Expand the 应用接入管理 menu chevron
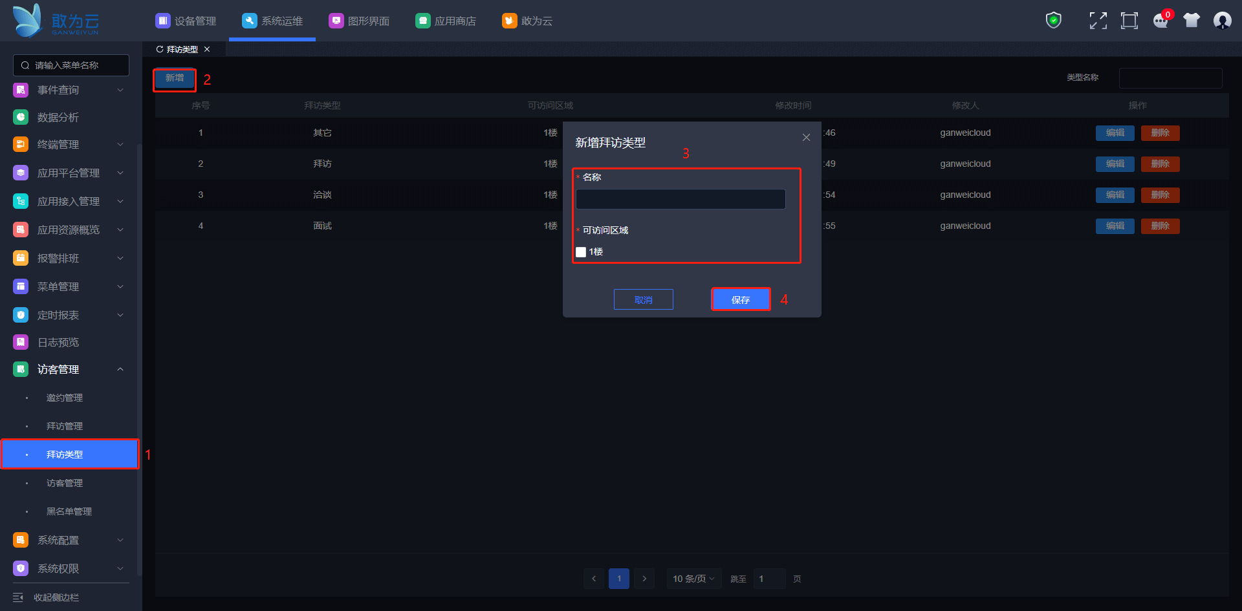 (x=120, y=201)
